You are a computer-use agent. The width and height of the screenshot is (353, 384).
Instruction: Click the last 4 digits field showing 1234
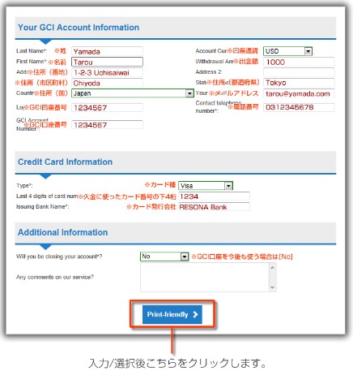214,196
